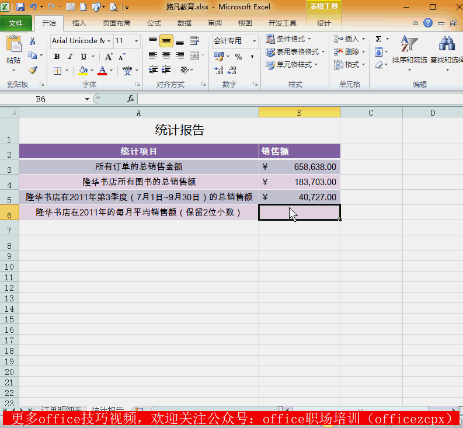The image size is (463, 428).
Task: Toggle Bold formatting
Action: pyautogui.click(x=57, y=57)
